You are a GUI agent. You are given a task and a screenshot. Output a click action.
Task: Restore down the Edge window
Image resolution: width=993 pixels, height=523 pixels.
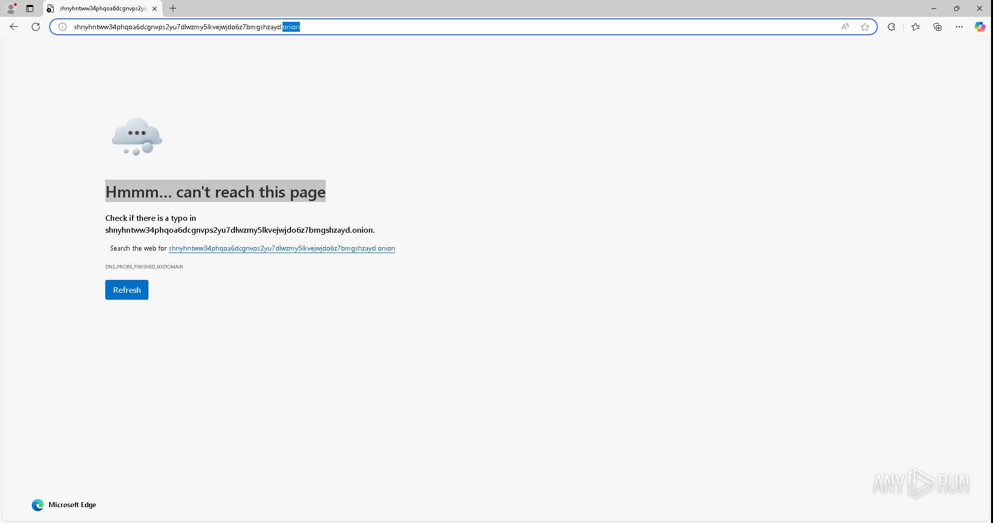956,8
